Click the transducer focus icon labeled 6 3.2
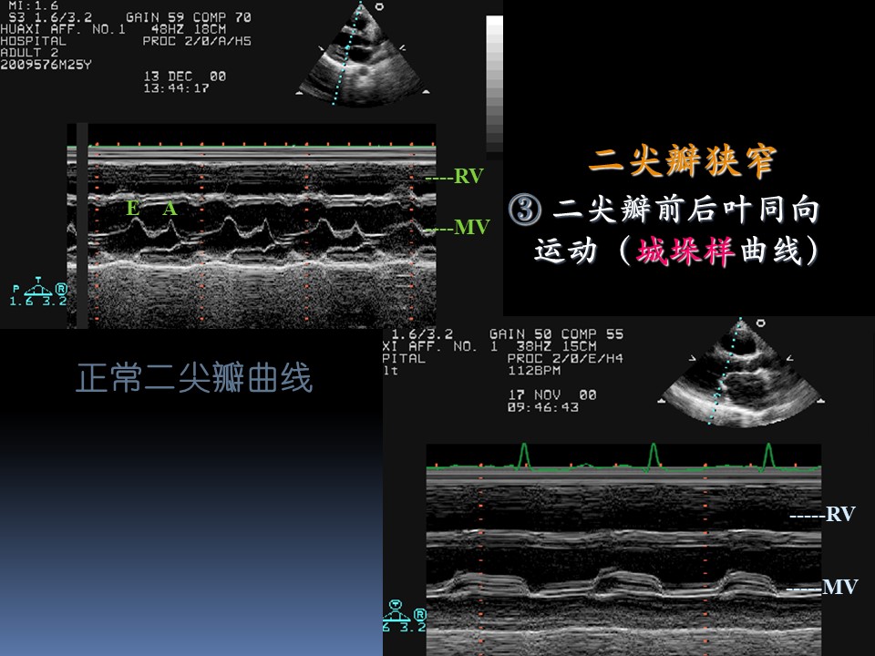875x656 pixels. (405, 616)
